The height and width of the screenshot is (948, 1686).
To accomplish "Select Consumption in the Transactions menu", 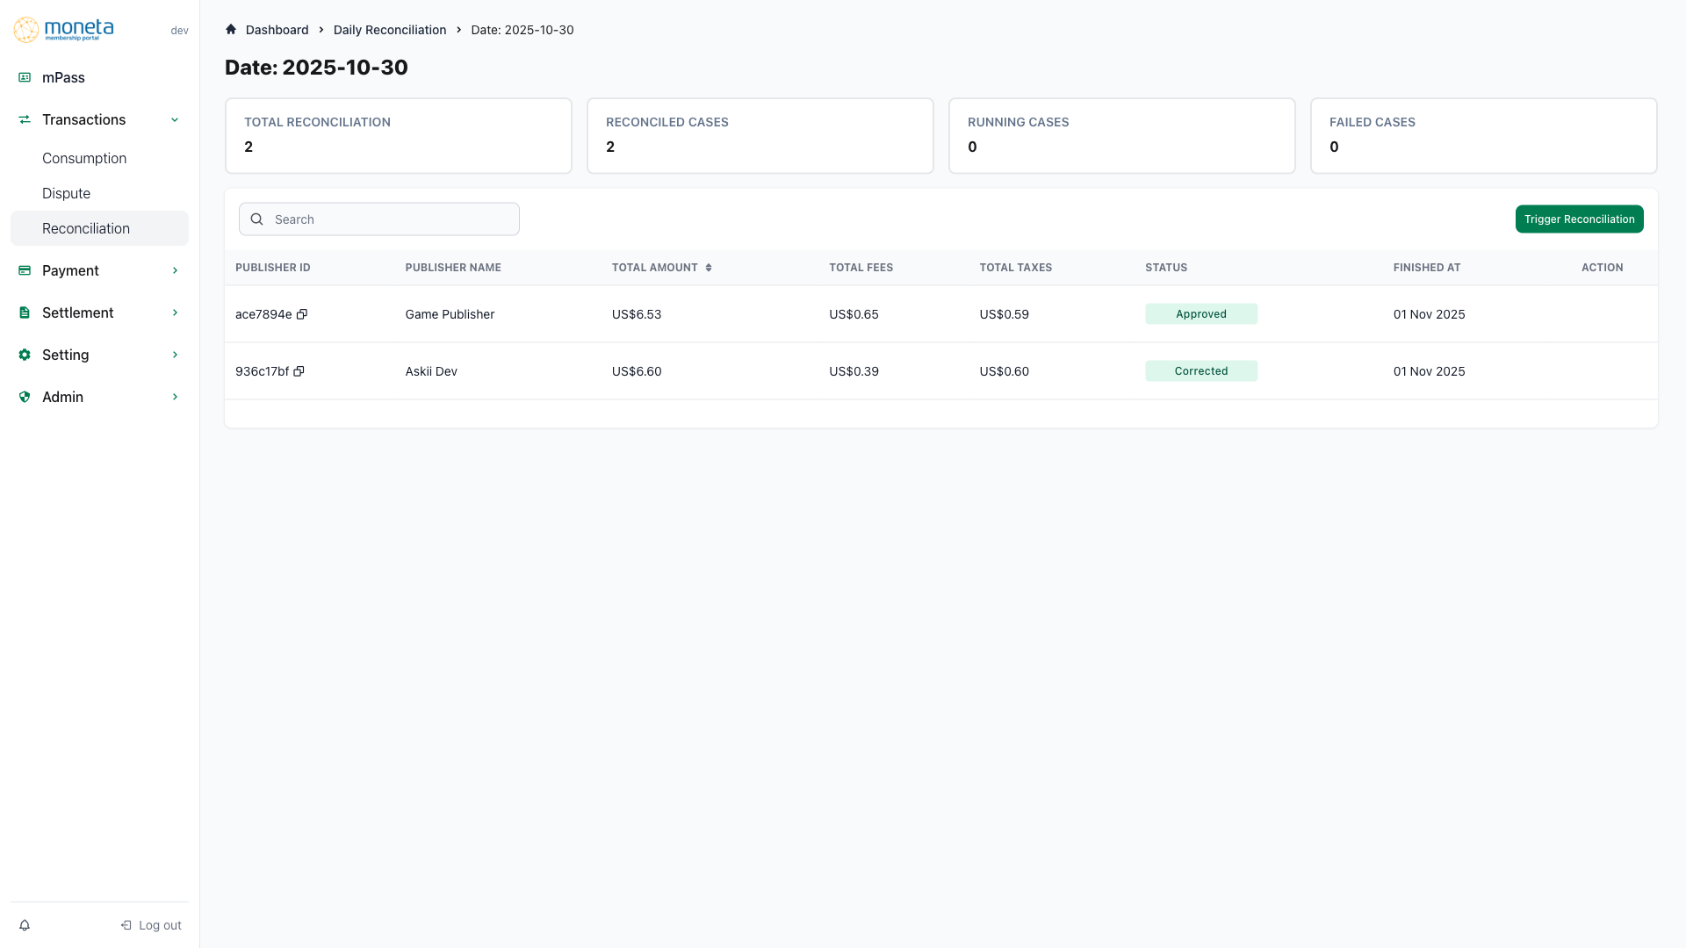I will [84, 158].
